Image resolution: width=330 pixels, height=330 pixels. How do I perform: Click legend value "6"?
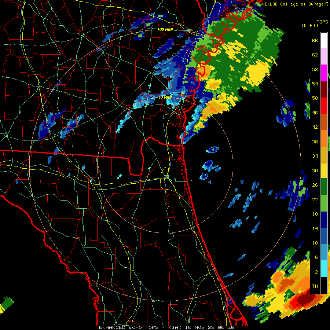316,257
